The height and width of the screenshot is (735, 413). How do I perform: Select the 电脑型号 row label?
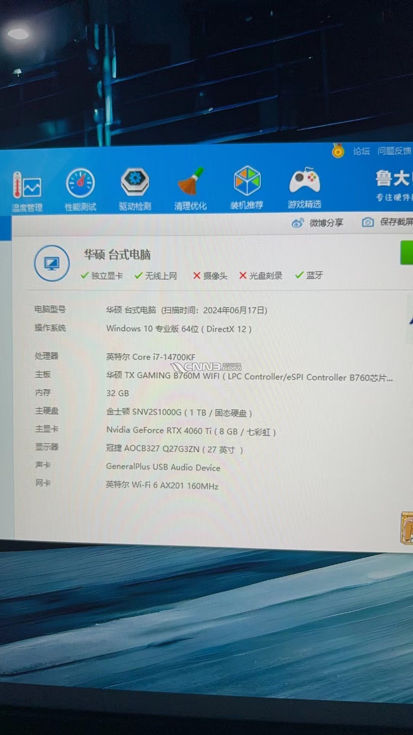pos(50,309)
